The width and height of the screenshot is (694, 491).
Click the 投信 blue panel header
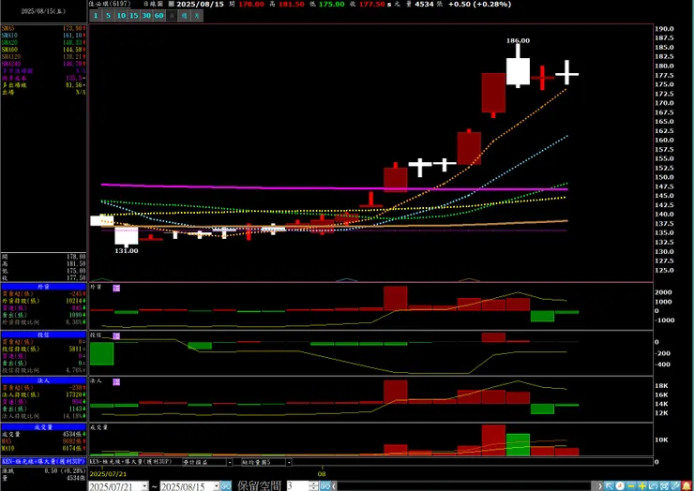43,335
